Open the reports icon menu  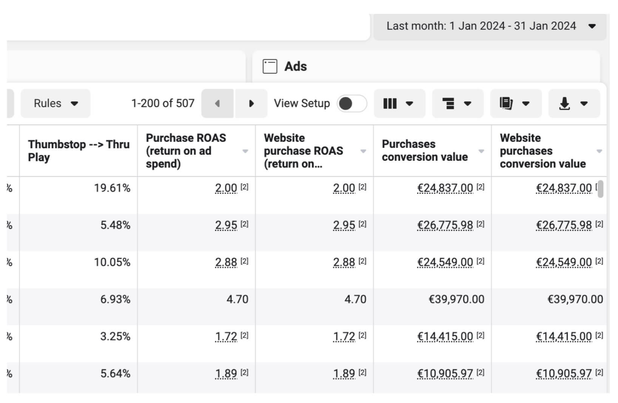pos(516,103)
